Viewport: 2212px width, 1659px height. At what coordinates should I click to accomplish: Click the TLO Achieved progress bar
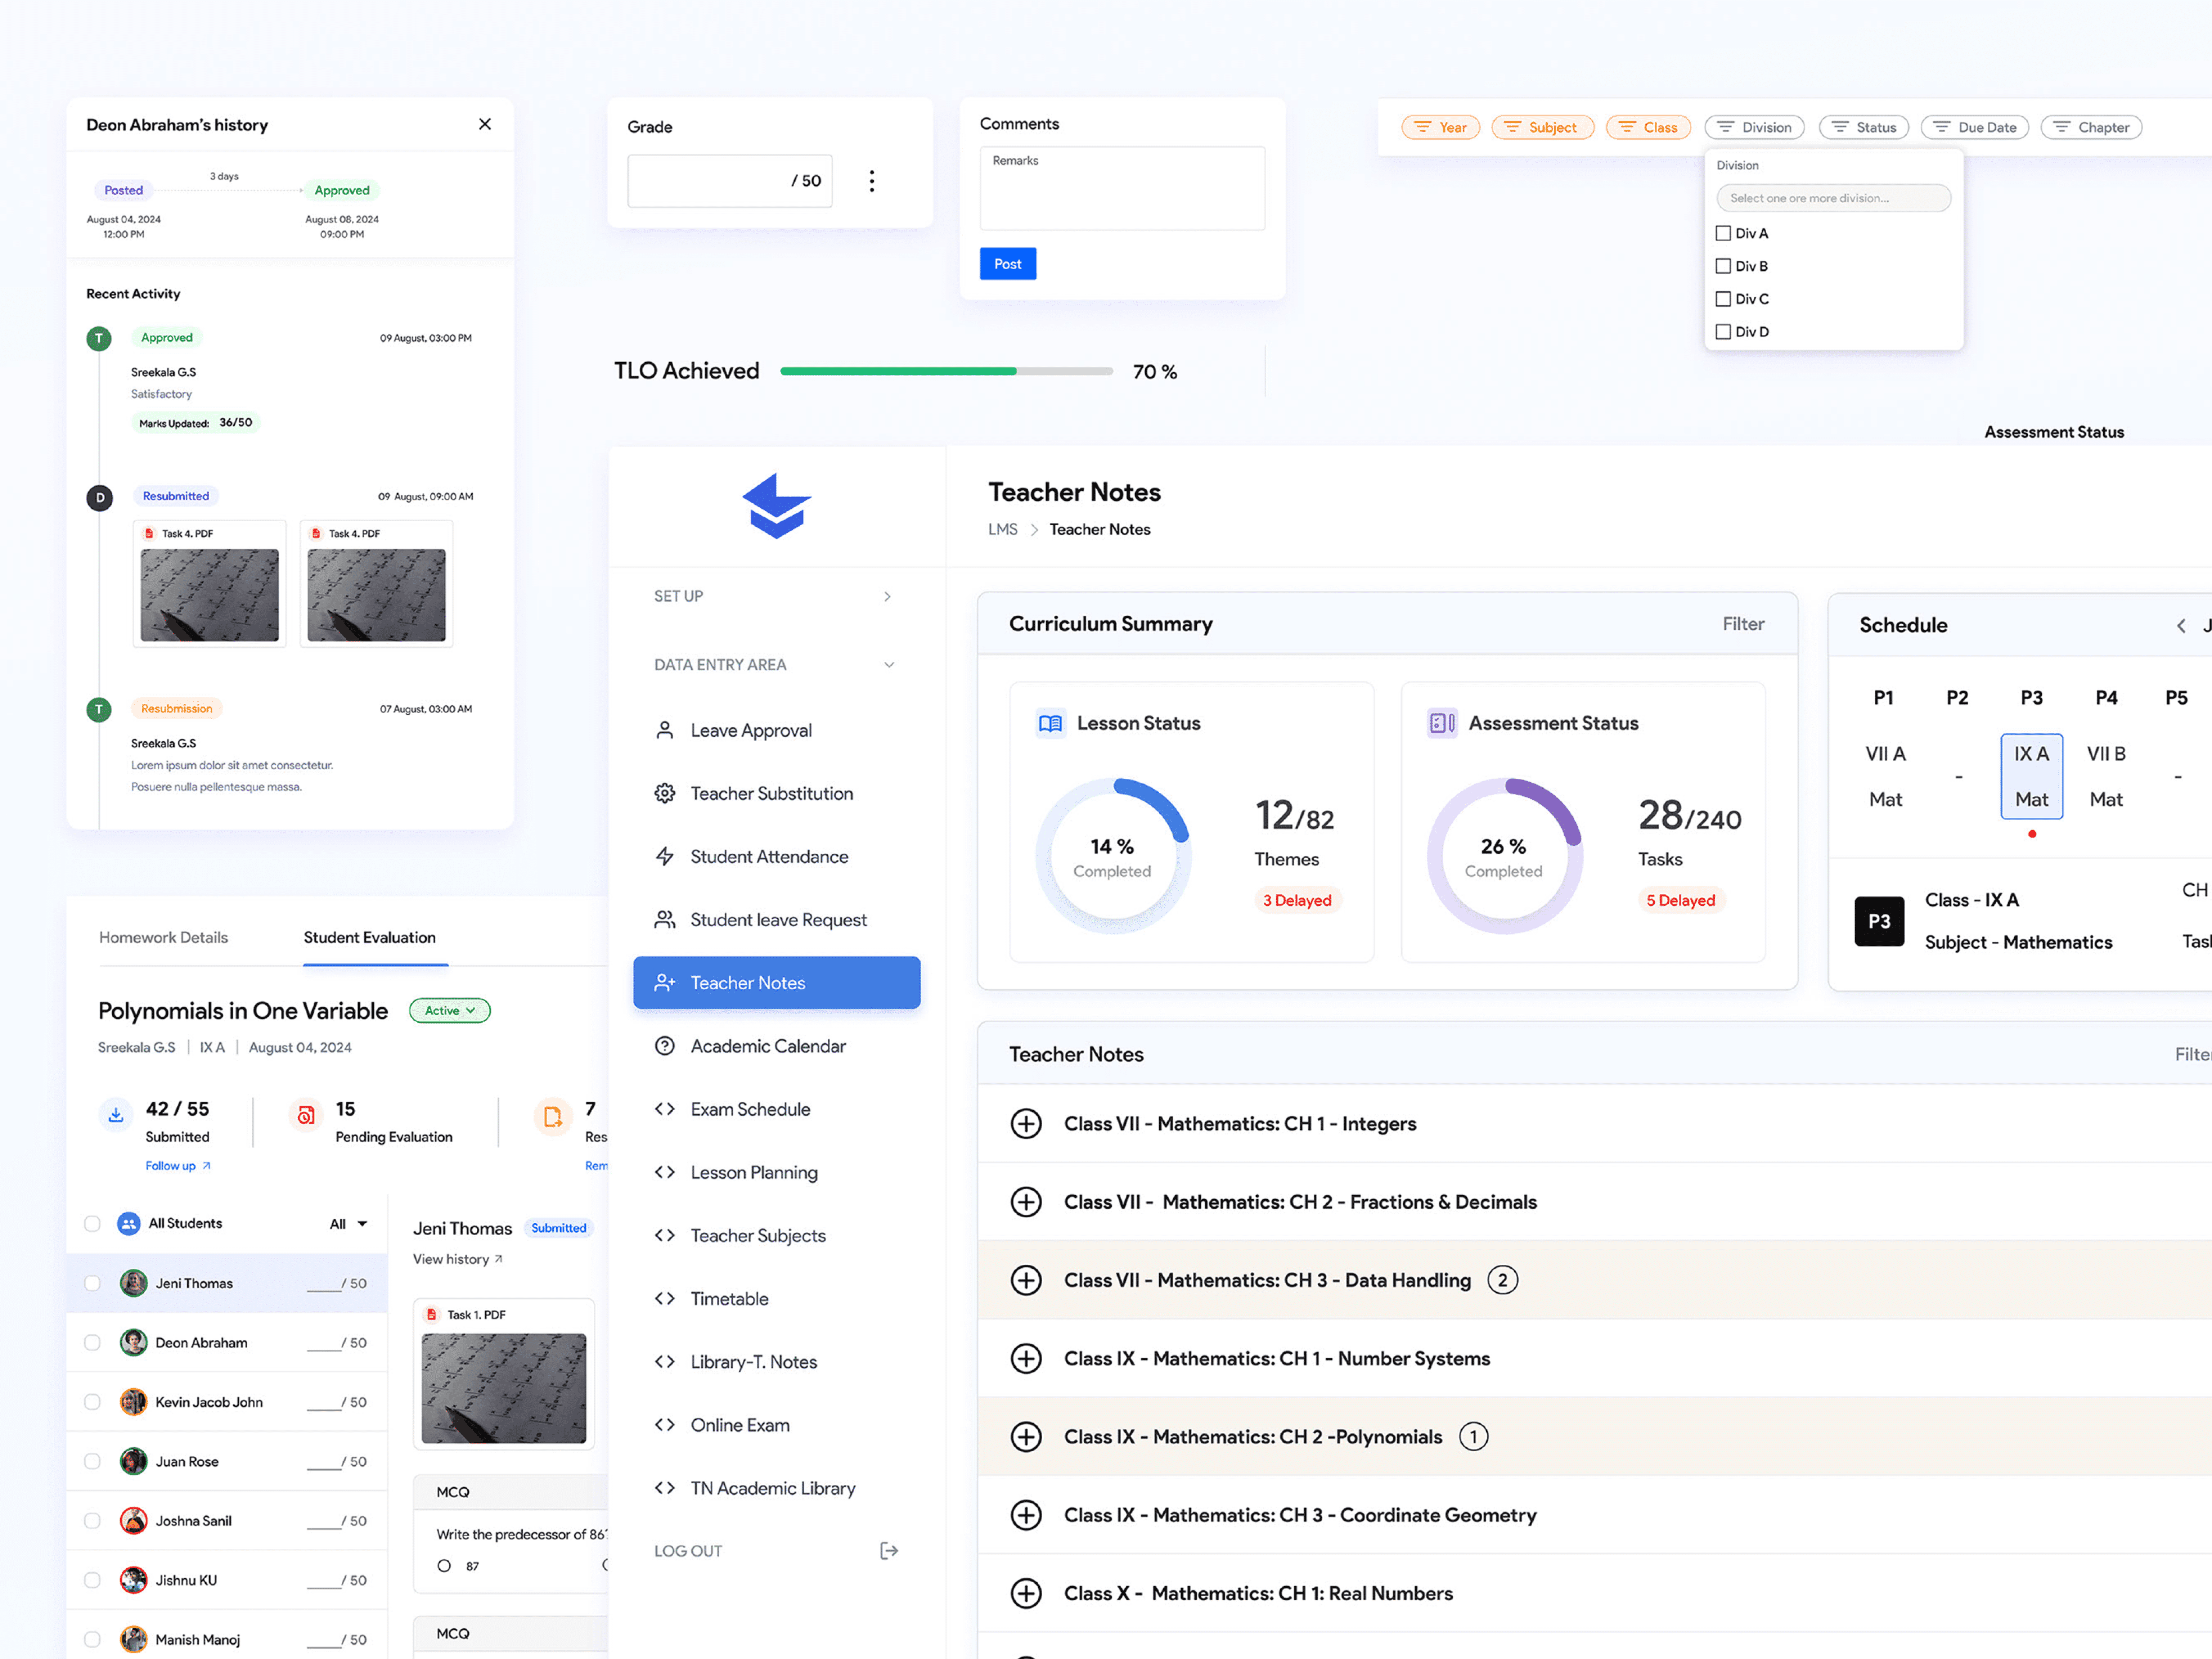946,371
